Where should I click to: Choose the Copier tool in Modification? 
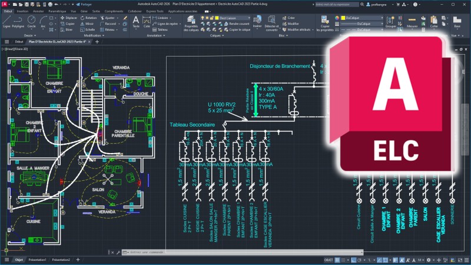pyautogui.click(x=68, y=24)
